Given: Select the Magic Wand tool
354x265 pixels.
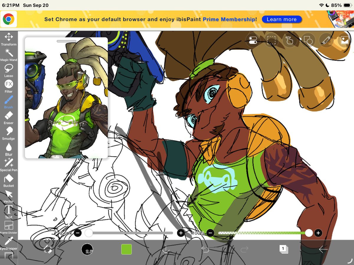Looking at the screenshot, I should point(9,55).
